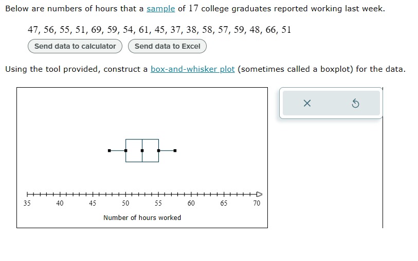
Task: Select the boxplot maximum whisker handle
Action: [175, 151]
